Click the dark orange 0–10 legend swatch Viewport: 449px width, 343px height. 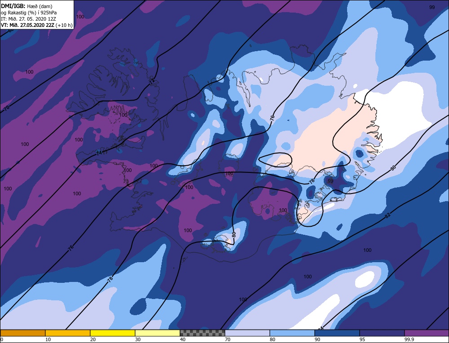point(22,333)
